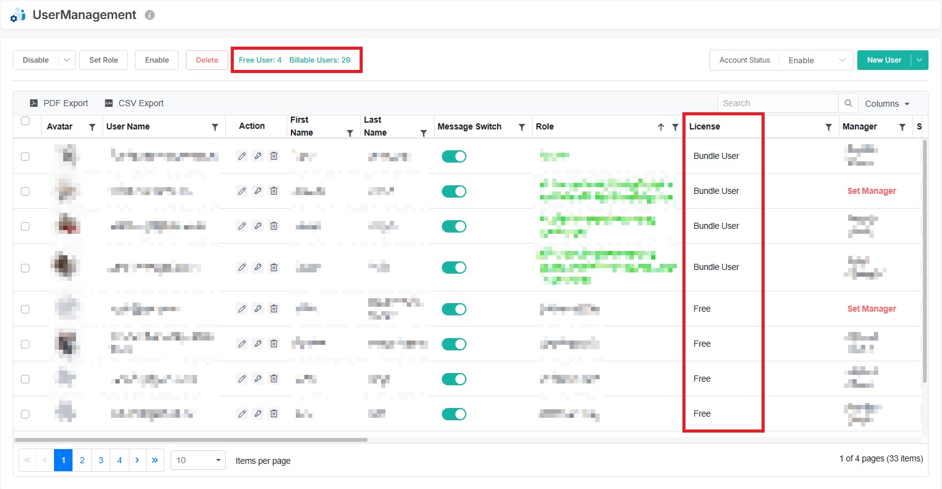Screen dimensions: 942x489
Task: Tick the checkbox for the last visible row
Action: [x=25, y=414]
